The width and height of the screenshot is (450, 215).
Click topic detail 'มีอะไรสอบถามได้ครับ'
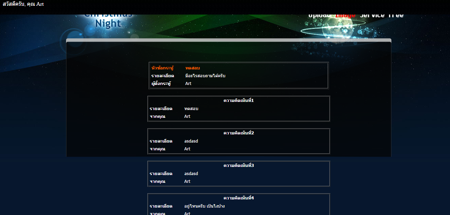click(x=205, y=76)
